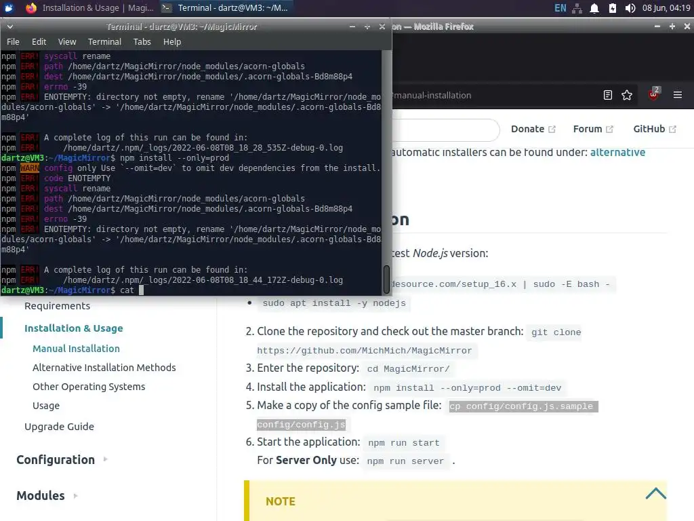
Task: Open Other Operating Systems sidebar item
Action: point(89,387)
